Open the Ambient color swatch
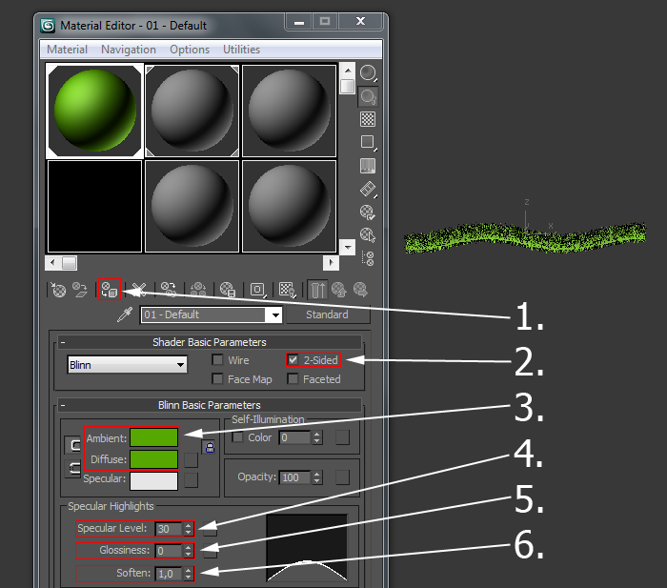The width and height of the screenshot is (667, 588). coord(154,437)
